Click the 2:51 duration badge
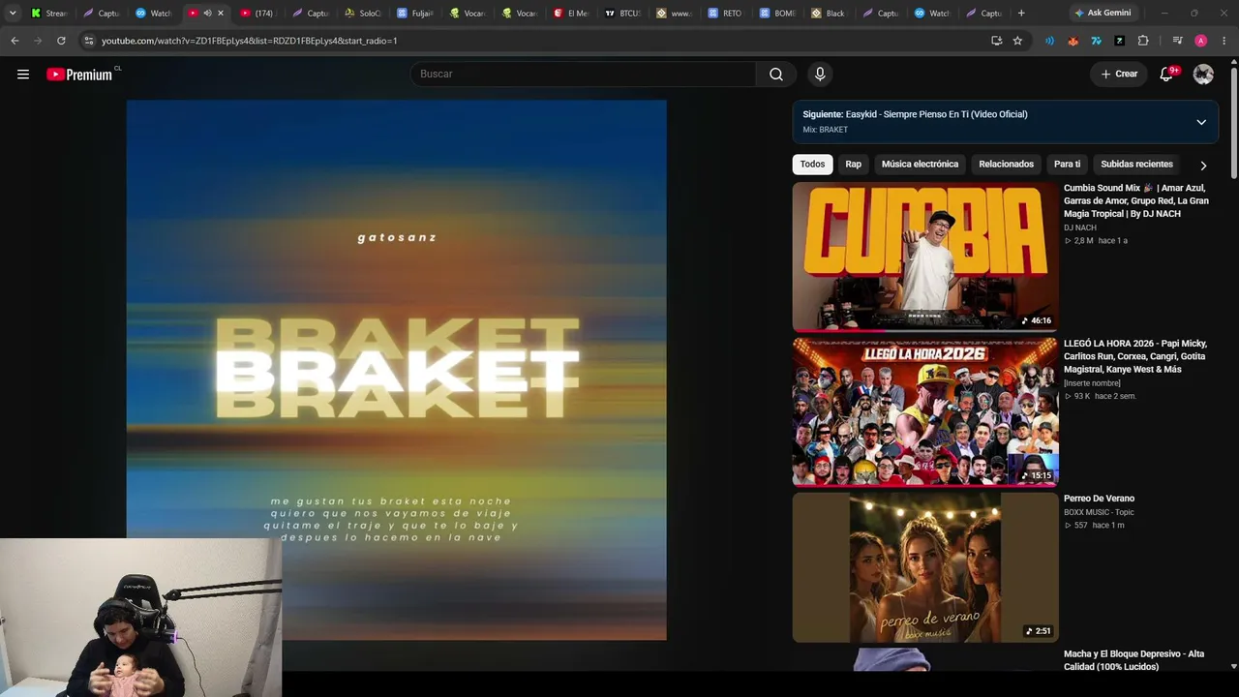 point(1039,631)
